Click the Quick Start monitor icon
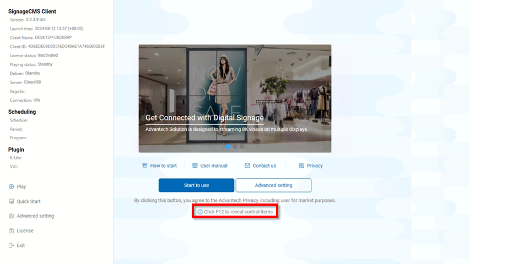This screenshot has height=264, width=529. tap(11, 201)
